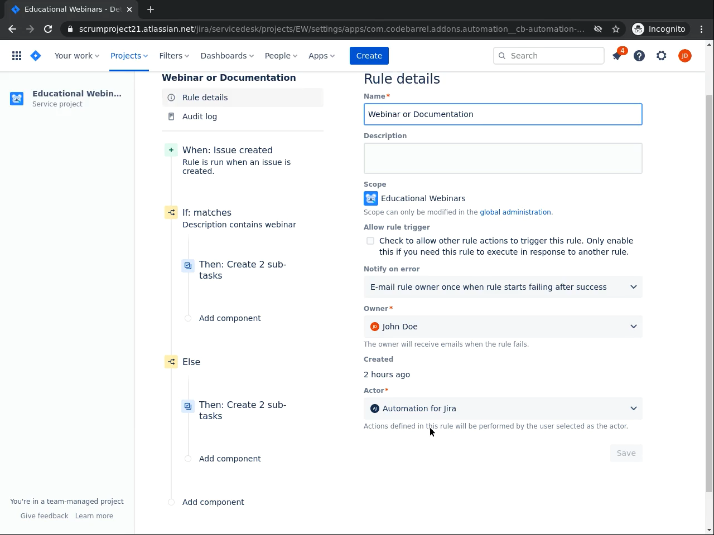Screen dimensions: 714x535
Task: Click the Jira logo home icon
Action: coord(36,56)
